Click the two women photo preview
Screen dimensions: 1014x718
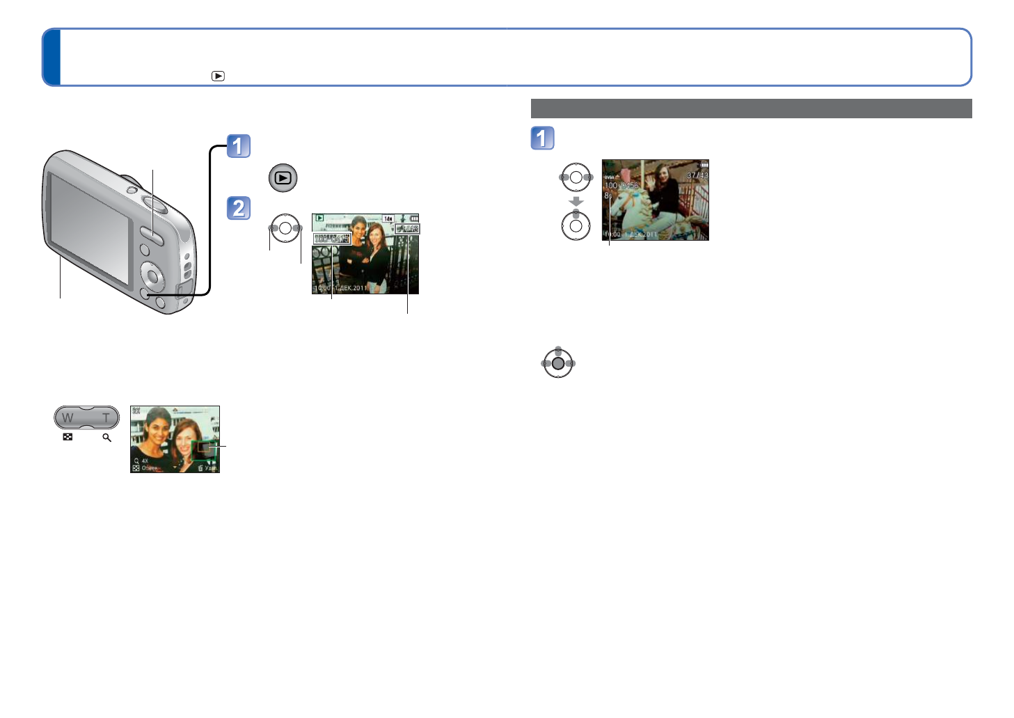click(365, 254)
